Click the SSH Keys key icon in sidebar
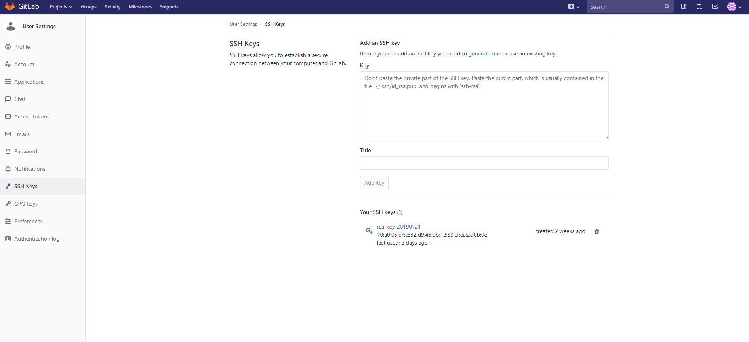749x342 pixels. pyautogui.click(x=8, y=186)
